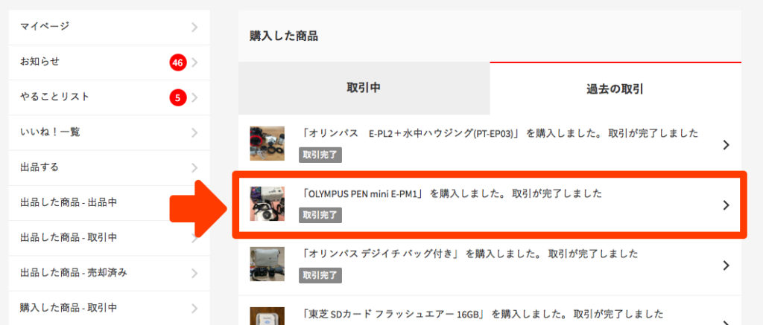Click the E-PL2 水中ハウジング item thumbnail

pyautogui.click(x=267, y=144)
